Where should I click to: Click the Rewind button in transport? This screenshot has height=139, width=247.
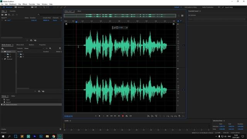point(111,116)
